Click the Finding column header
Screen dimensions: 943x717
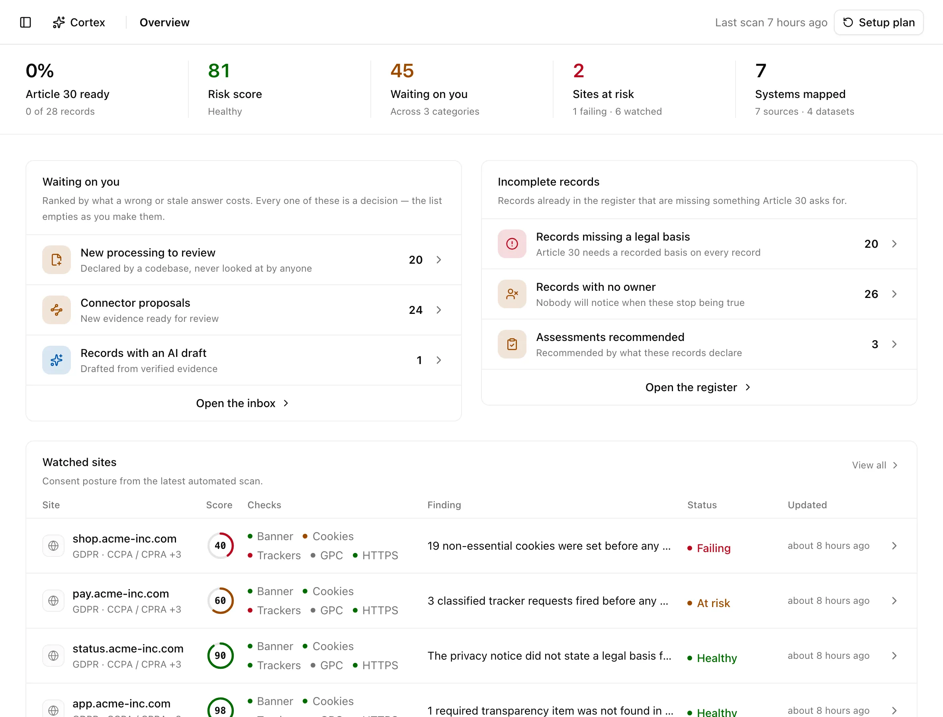tap(444, 505)
